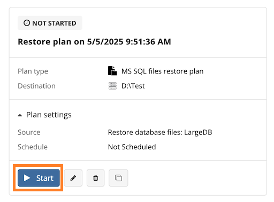
Task: Click the NOT STARTED status badge
Action: click(x=50, y=23)
